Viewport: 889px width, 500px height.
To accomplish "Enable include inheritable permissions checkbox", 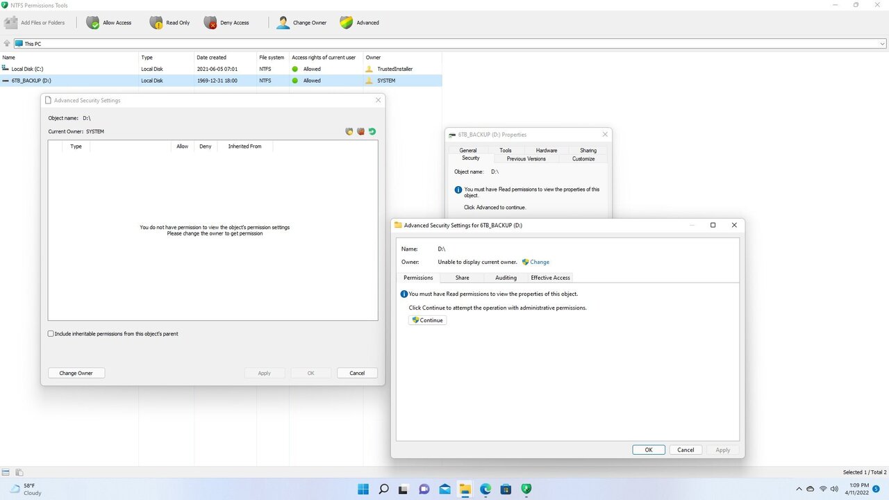I will (51, 334).
